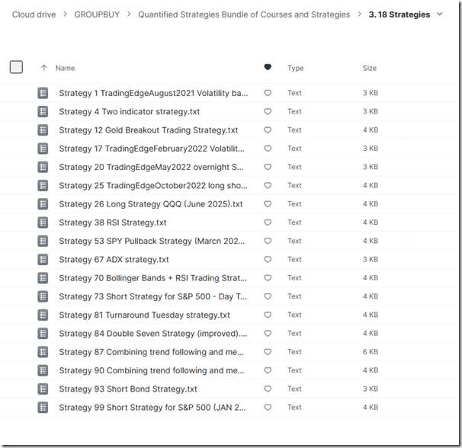Open Strategy 84 Double Seven Strategy (improved)

[x=153, y=334]
